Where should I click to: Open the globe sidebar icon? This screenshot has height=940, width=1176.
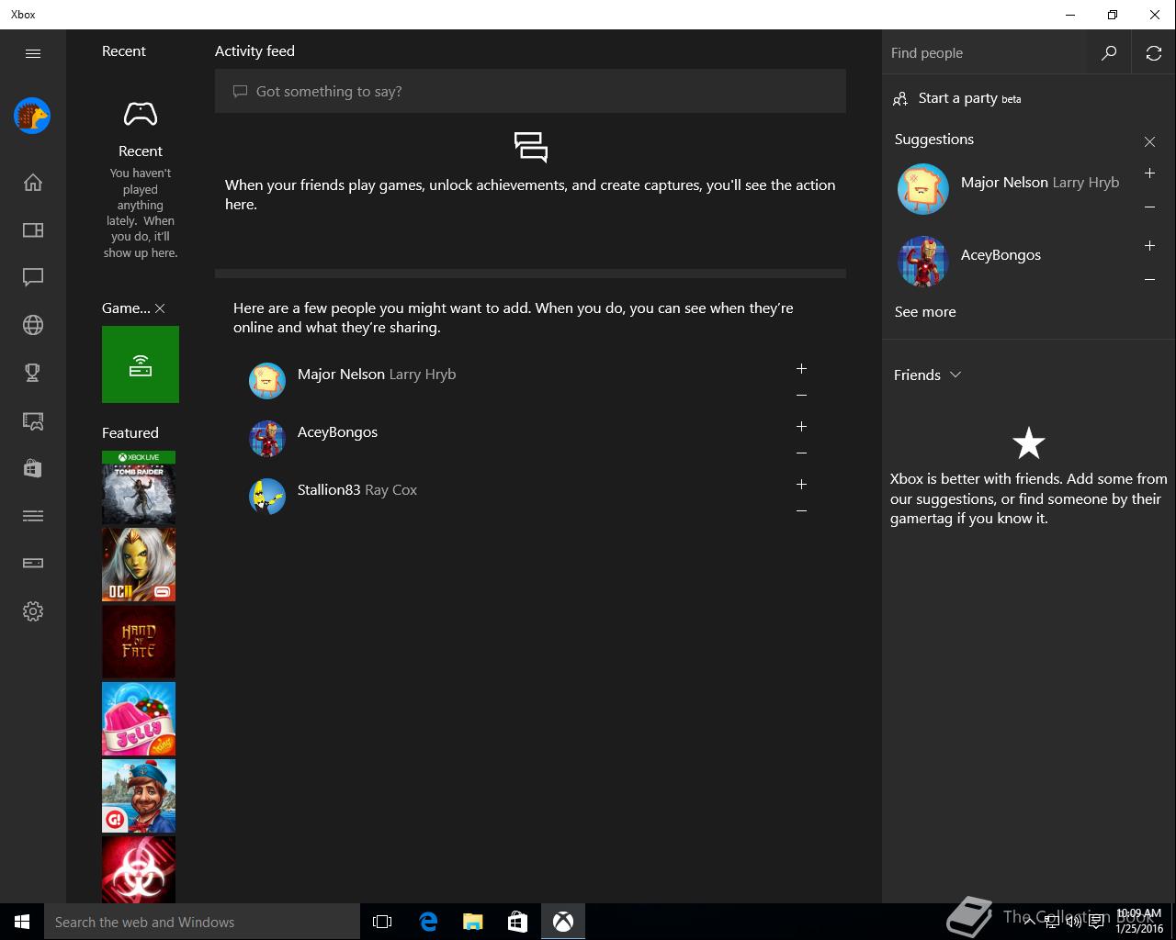coord(33,325)
